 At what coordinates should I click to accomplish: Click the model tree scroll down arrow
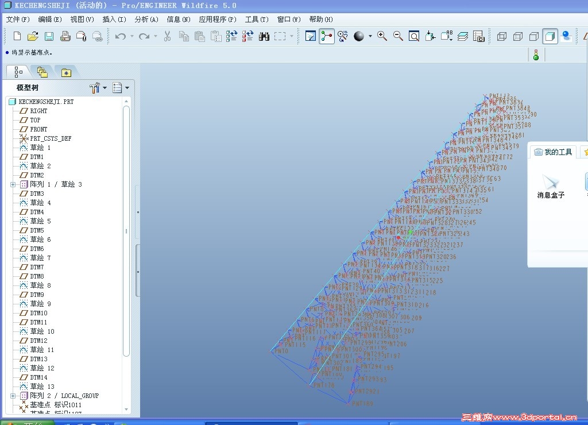click(126, 409)
